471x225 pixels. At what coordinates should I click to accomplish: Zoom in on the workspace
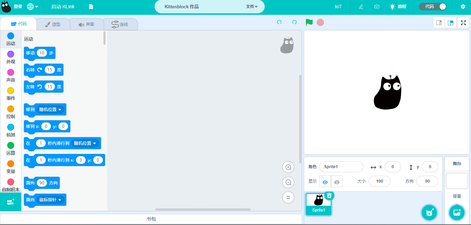pos(288,167)
